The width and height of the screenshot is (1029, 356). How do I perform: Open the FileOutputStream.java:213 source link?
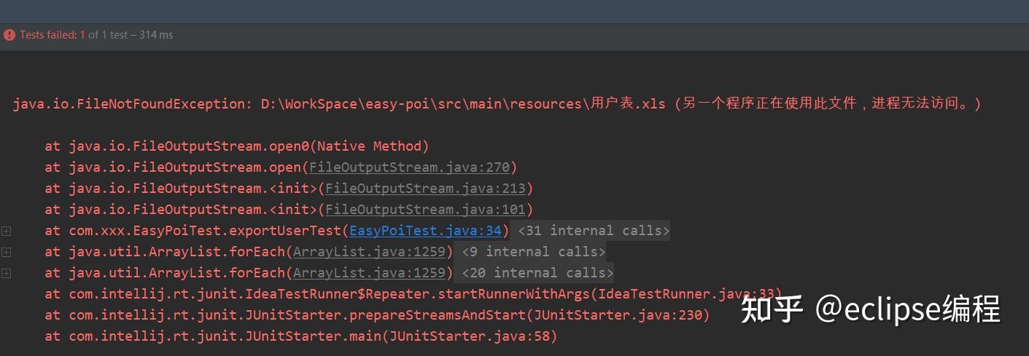coord(425,189)
